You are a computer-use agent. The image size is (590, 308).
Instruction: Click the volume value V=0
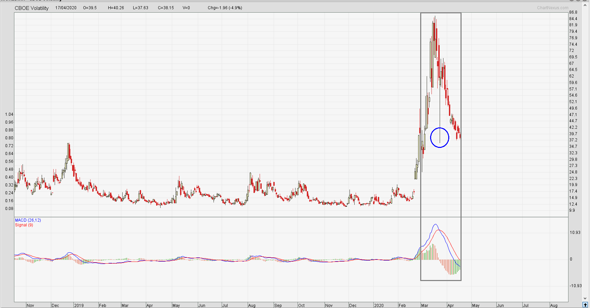tap(186, 8)
